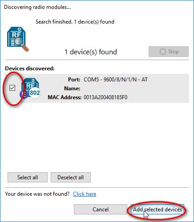
Task: Click the large 1 device(s) found status text
Action: point(91,52)
